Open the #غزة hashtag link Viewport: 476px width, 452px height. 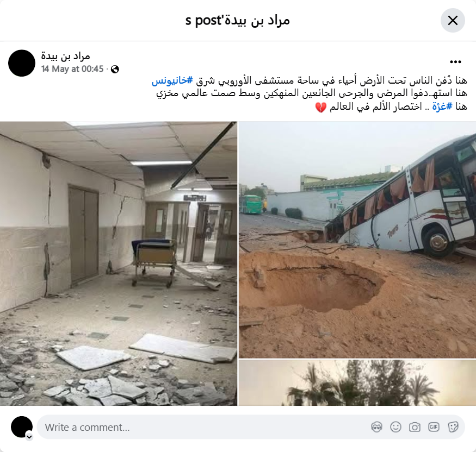442,106
